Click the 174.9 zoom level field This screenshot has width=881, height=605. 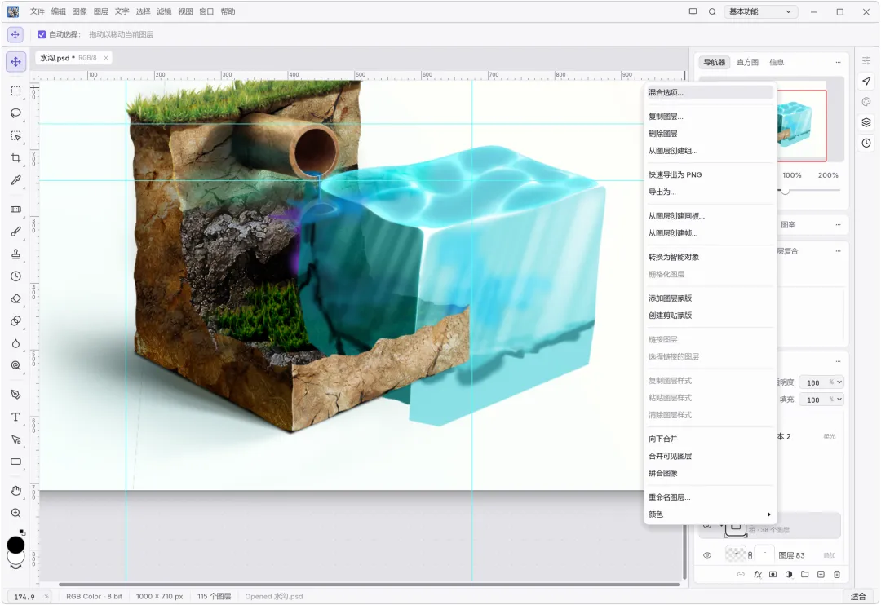pos(24,597)
